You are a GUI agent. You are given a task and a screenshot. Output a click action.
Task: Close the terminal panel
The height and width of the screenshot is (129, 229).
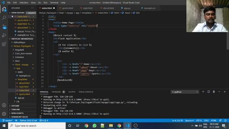pyautogui.click(x=225, y=92)
